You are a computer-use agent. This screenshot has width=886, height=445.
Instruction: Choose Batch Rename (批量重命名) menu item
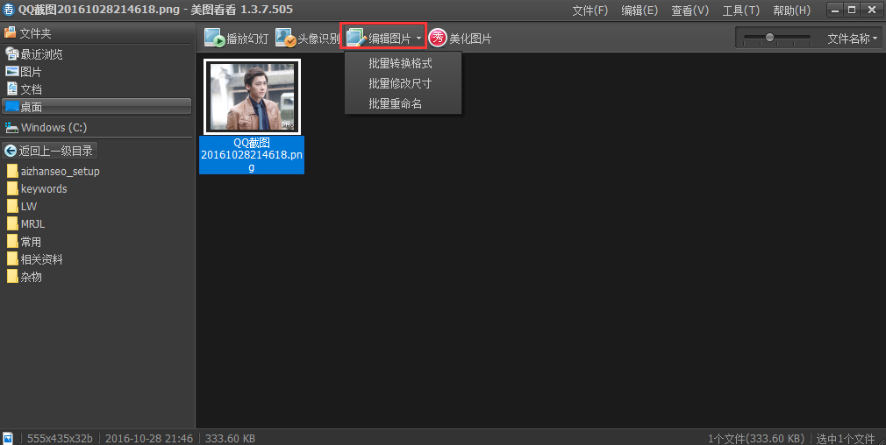(396, 104)
